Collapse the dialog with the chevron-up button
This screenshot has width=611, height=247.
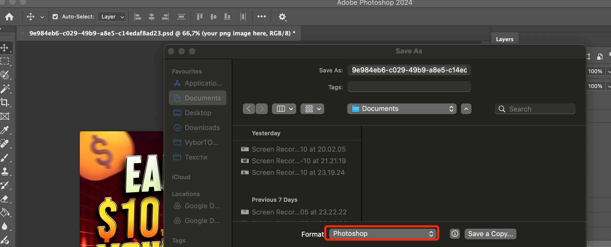click(x=466, y=109)
